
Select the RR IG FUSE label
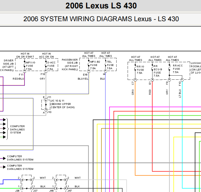[x=140, y=70]
